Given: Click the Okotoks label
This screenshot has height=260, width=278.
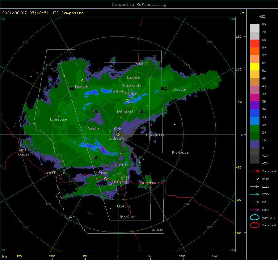Looking at the screenshot, I should pos(124,206).
